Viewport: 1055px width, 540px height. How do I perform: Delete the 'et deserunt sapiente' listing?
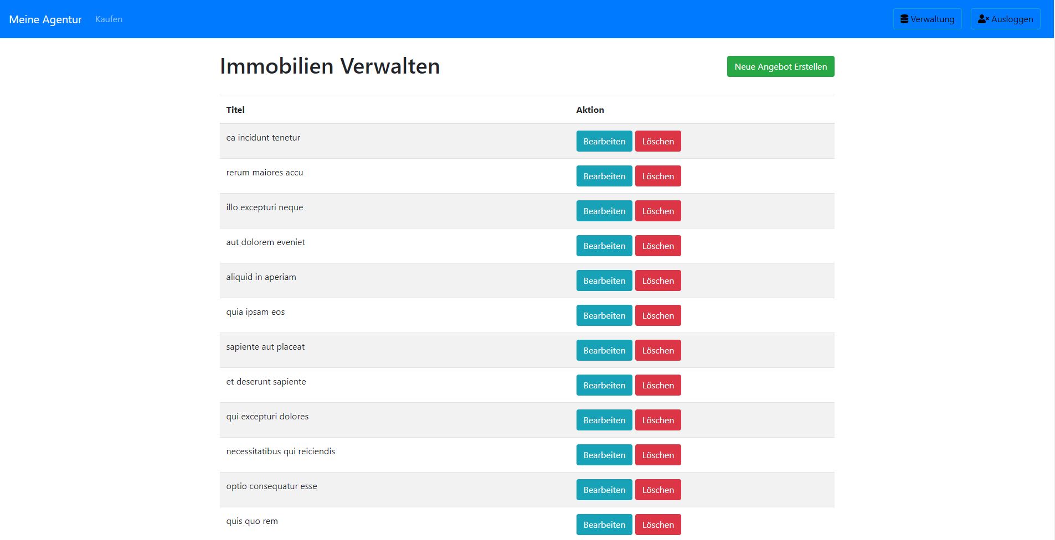(658, 385)
